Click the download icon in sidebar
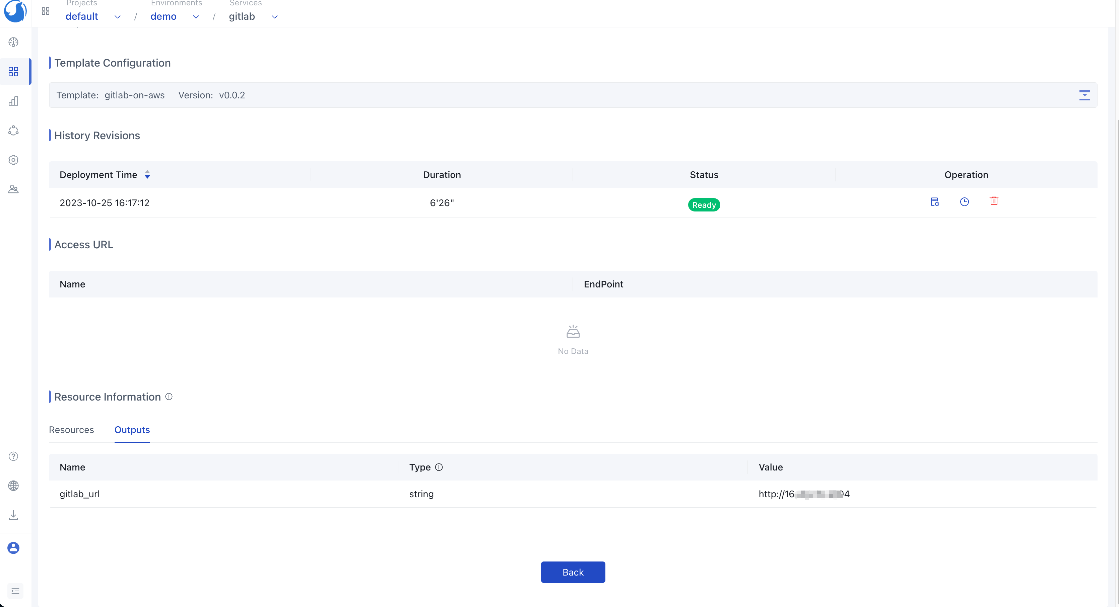1119x607 pixels. pos(13,515)
